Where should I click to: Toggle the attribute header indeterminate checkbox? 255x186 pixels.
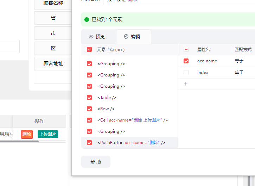pyautogui.click(x=186, y=49)
